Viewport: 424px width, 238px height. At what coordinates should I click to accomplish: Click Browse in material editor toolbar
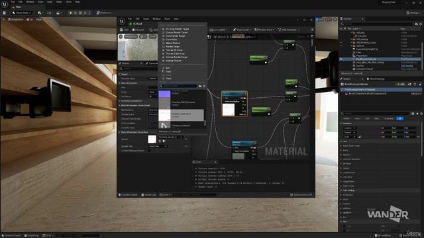pyautogui.click(x=138, y=30)
